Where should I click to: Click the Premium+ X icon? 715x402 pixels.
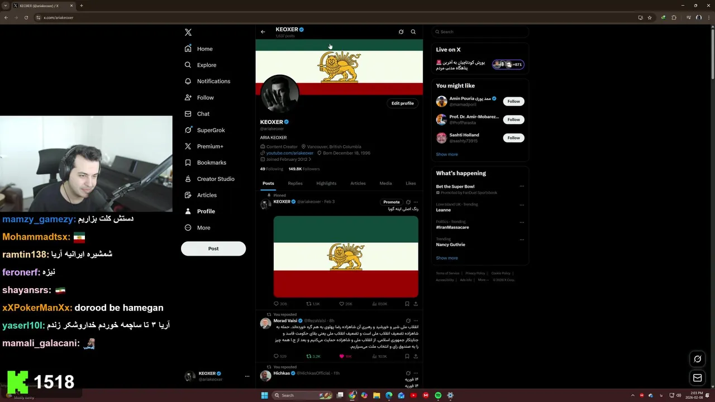188,146
